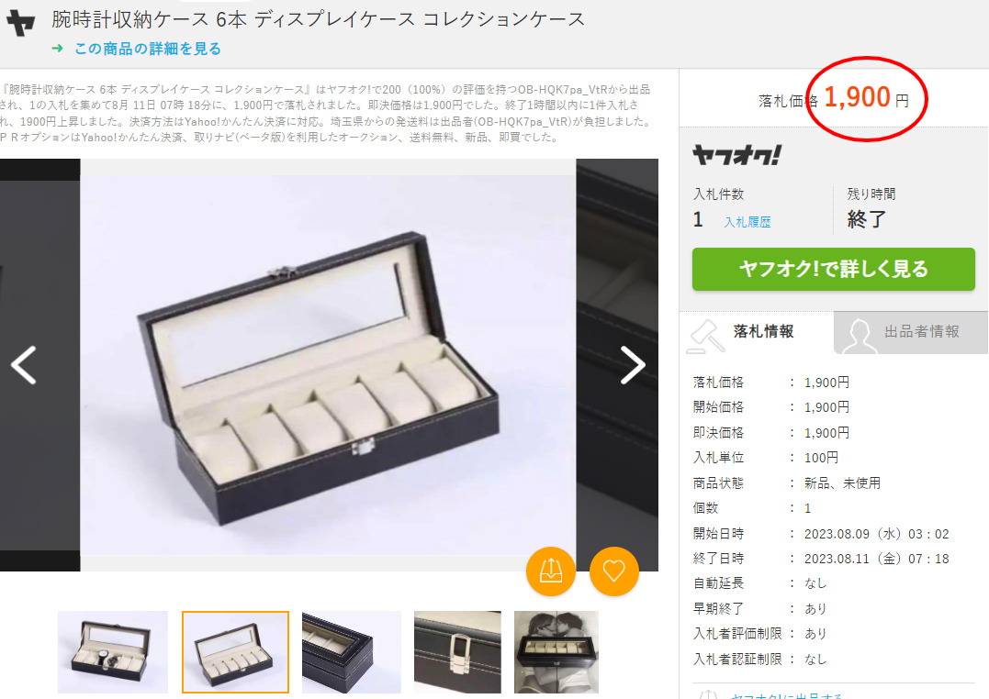Click the ヤフオク! logo
Screen dimensions: 989x699
(x=736, y=154)
